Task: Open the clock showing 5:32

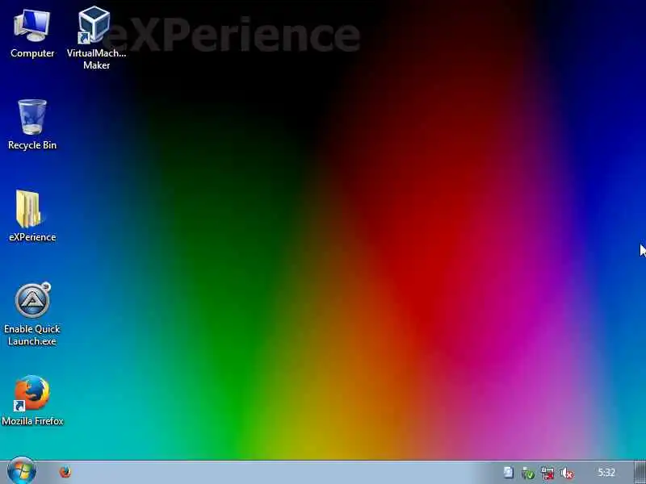Action: pos(606,473)
